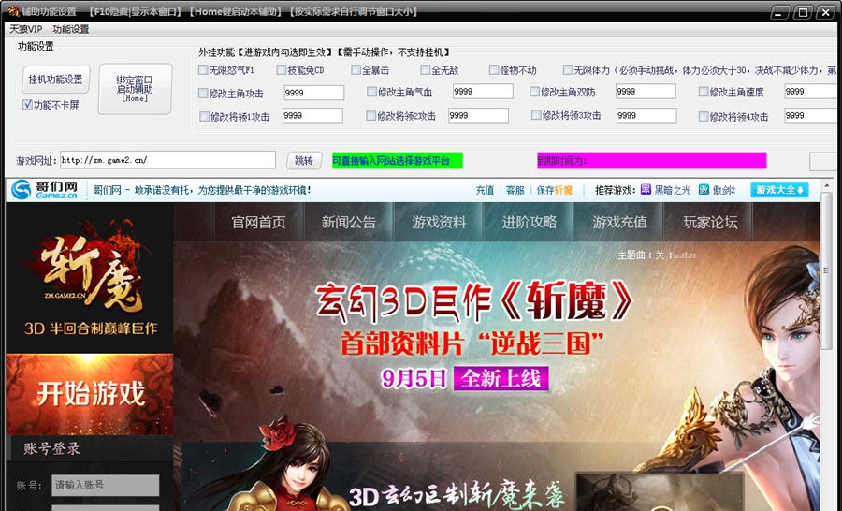Click the green 可直接输入网站选择游戏平台 bar
Screen dimensions: 842x511
tap(398, 160)
